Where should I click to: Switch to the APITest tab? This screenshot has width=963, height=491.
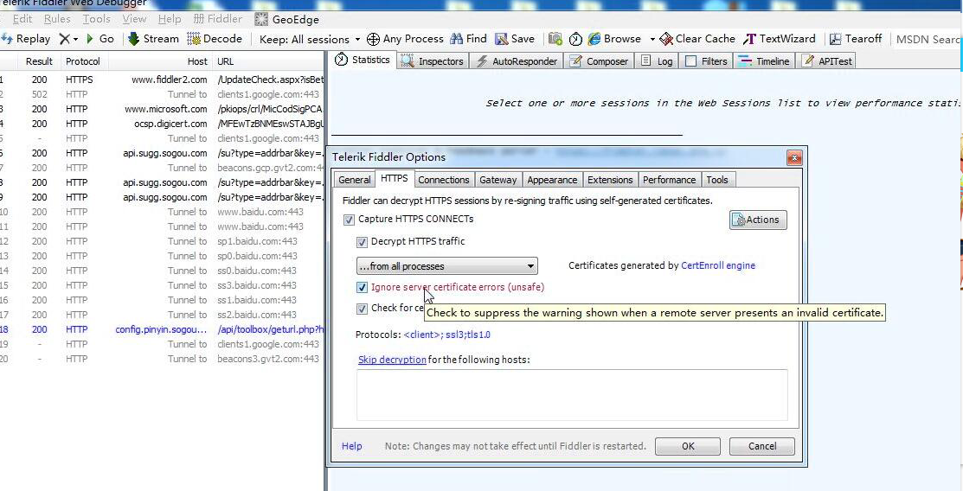[x=826, y=61]
